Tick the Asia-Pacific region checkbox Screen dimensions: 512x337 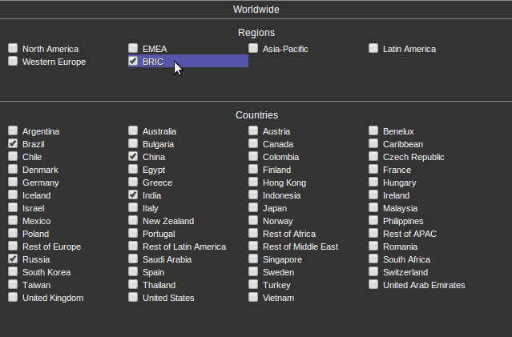253,48
